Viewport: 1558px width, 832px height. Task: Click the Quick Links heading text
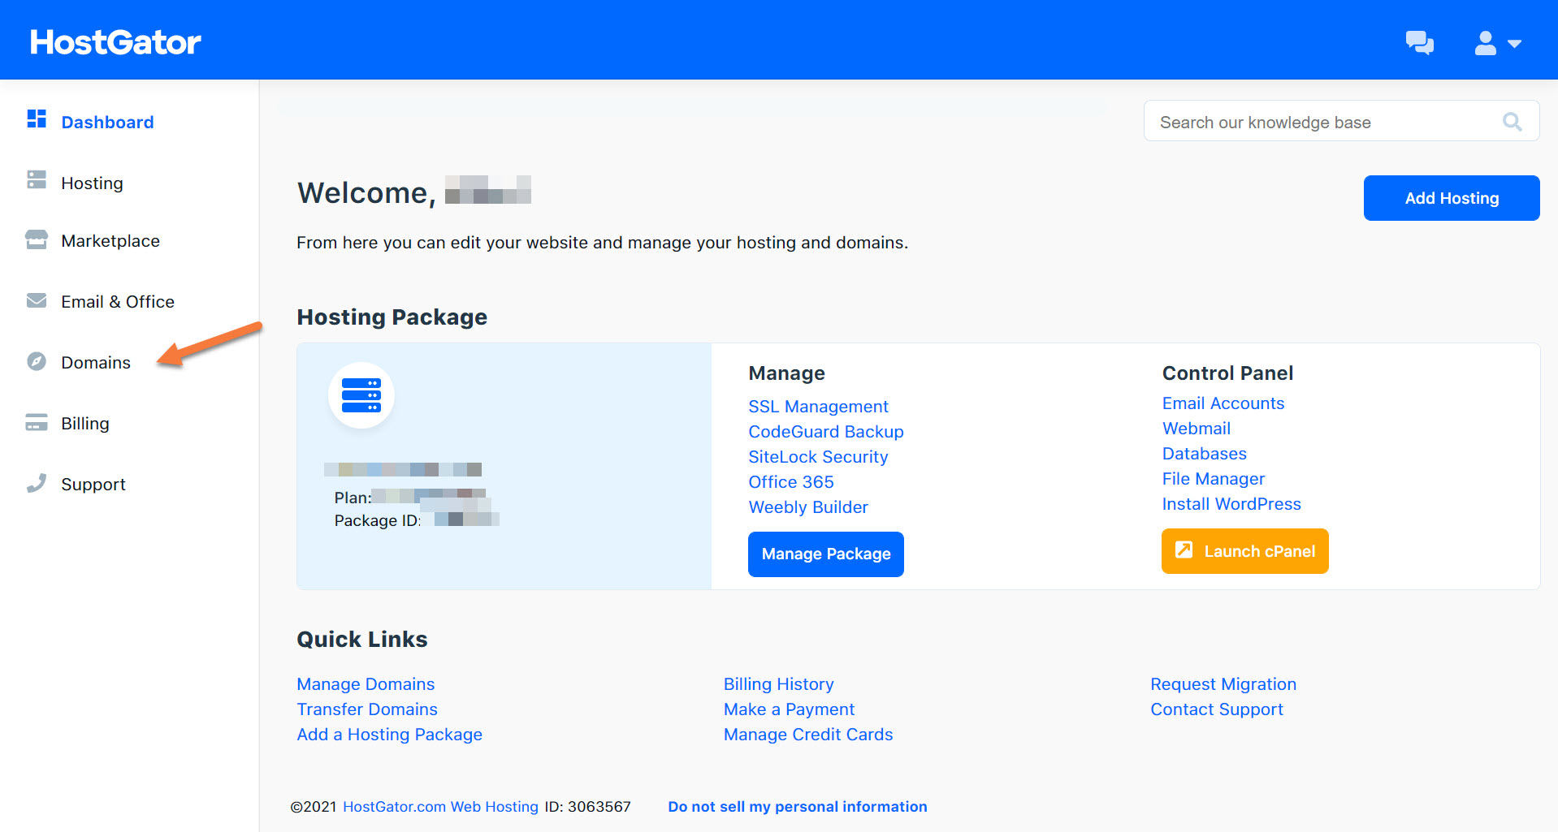362,640
